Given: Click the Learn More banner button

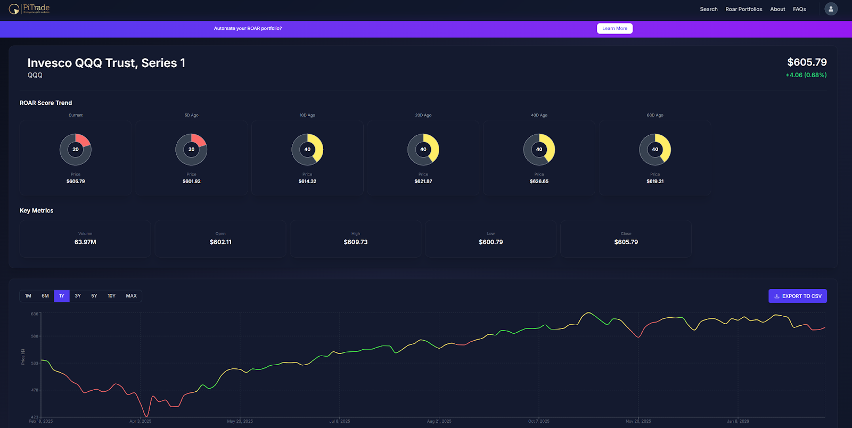Looking at the screenshot, I should (615, 29).
